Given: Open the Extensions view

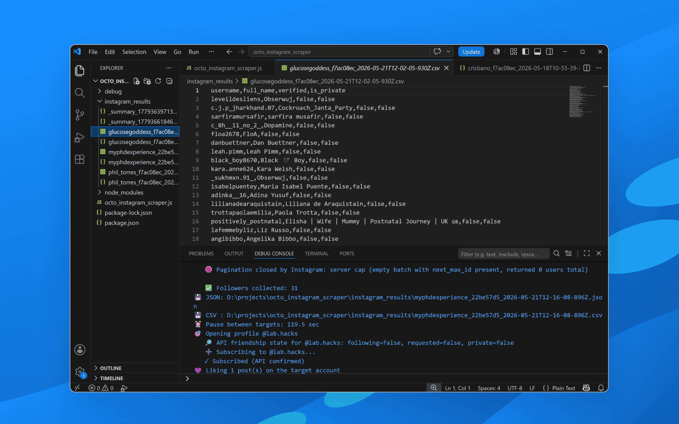Looking at the screenshot, I should 80,159.
